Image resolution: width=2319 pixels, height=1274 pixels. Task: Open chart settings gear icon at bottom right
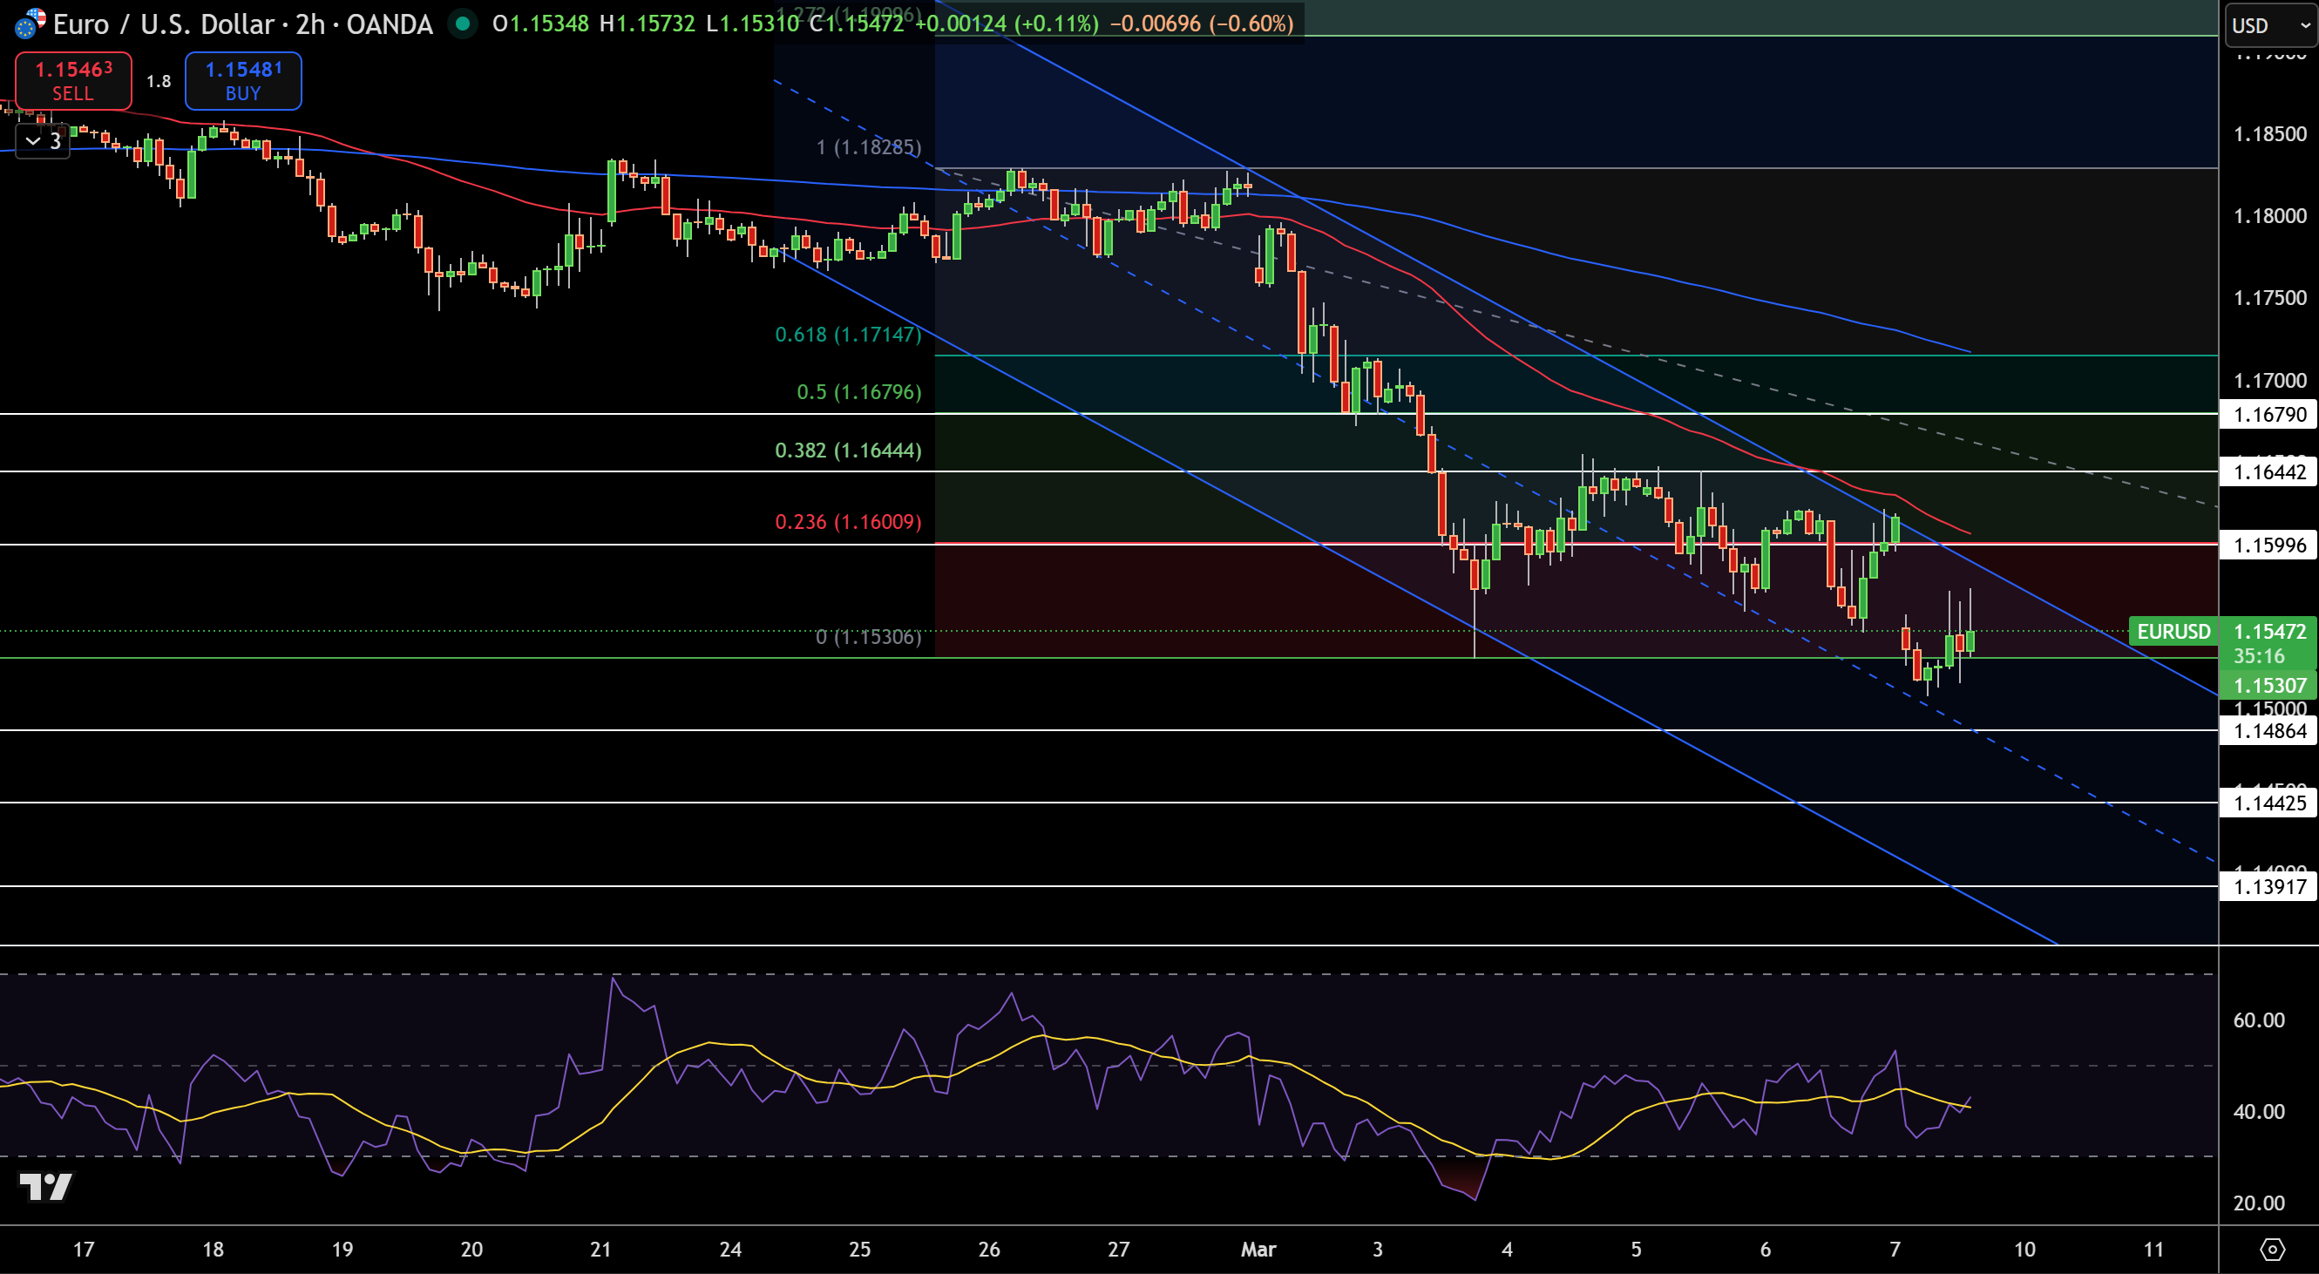[2272, 1250]
